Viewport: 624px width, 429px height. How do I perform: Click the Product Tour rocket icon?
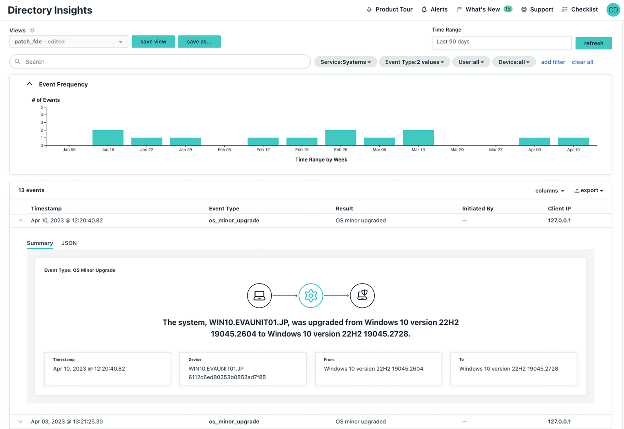tap(369, 10)
